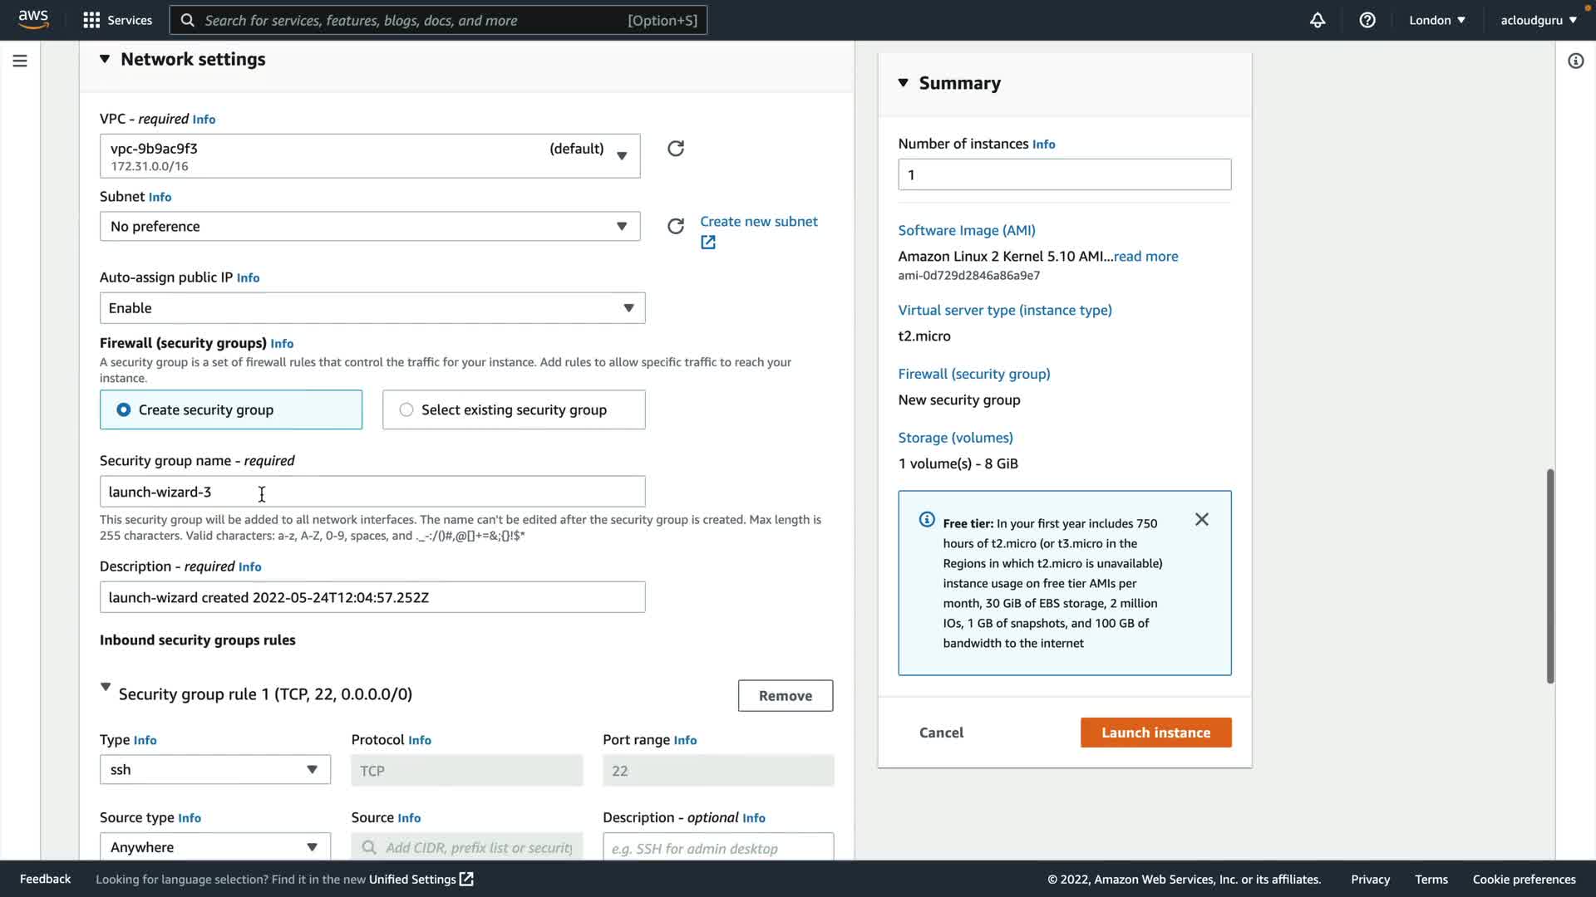Click the Launch instance button

(1155, 733)
